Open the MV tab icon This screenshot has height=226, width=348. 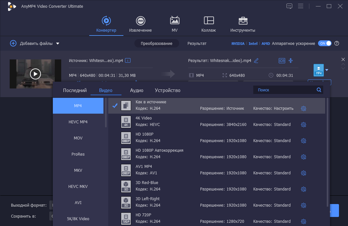pos(175,20)
